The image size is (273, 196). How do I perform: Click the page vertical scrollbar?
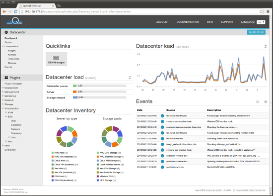(x=271, y=105)
